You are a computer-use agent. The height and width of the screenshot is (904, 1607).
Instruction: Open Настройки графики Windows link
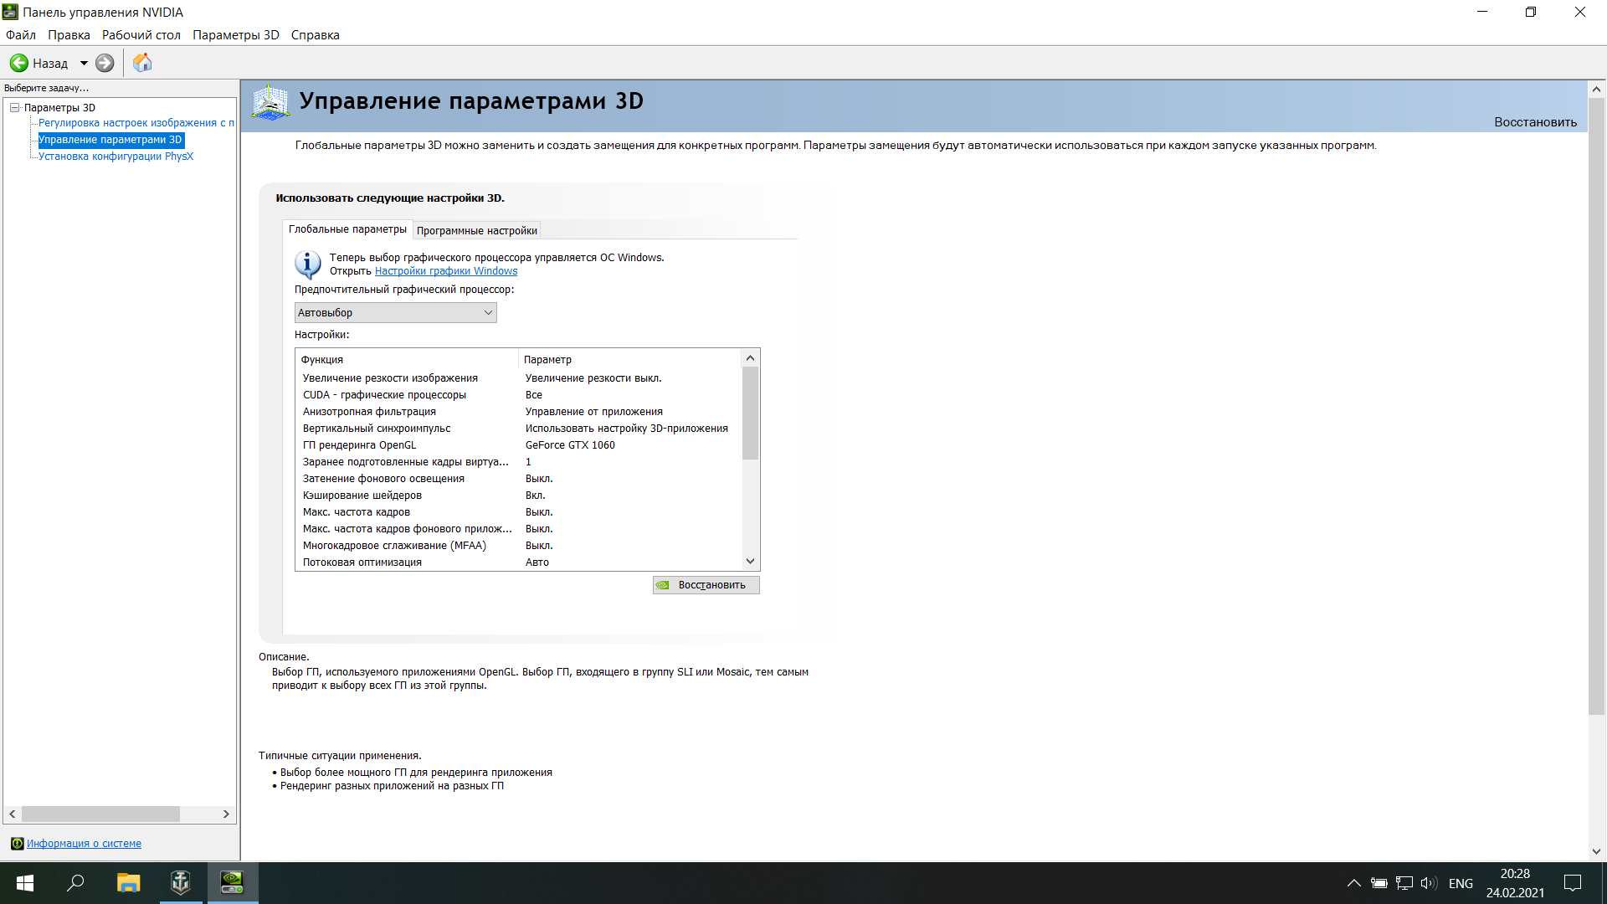[446, 271]
